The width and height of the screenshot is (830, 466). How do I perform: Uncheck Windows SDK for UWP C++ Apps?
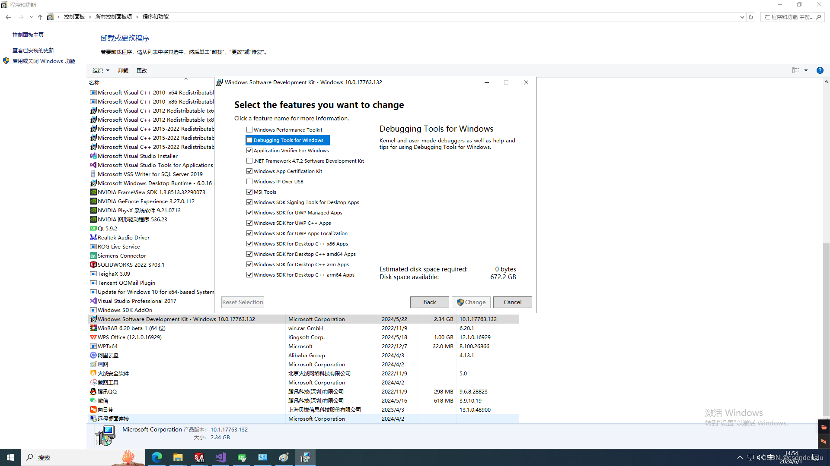249,223
